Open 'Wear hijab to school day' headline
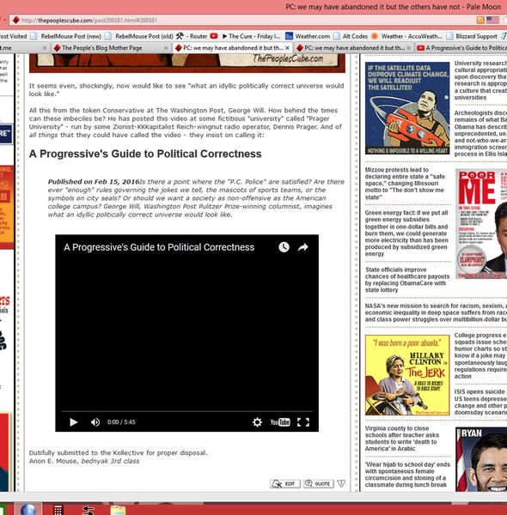 coord(407,475)
